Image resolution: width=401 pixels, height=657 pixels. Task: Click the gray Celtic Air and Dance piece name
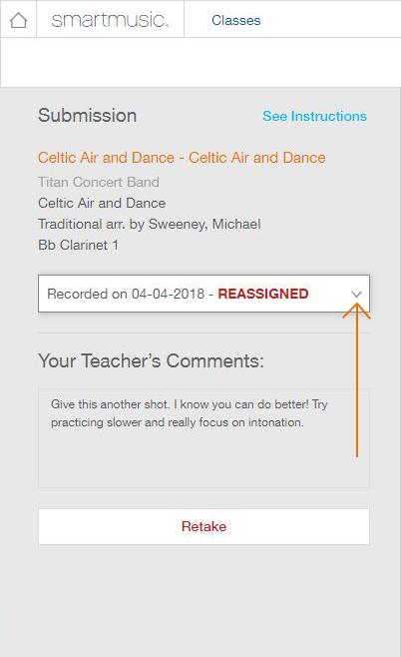[102, 203]
